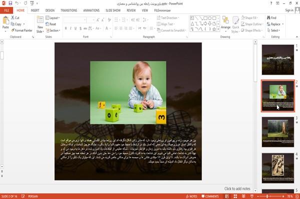Click the Save icon in quick access toolbar

point(10,3)
